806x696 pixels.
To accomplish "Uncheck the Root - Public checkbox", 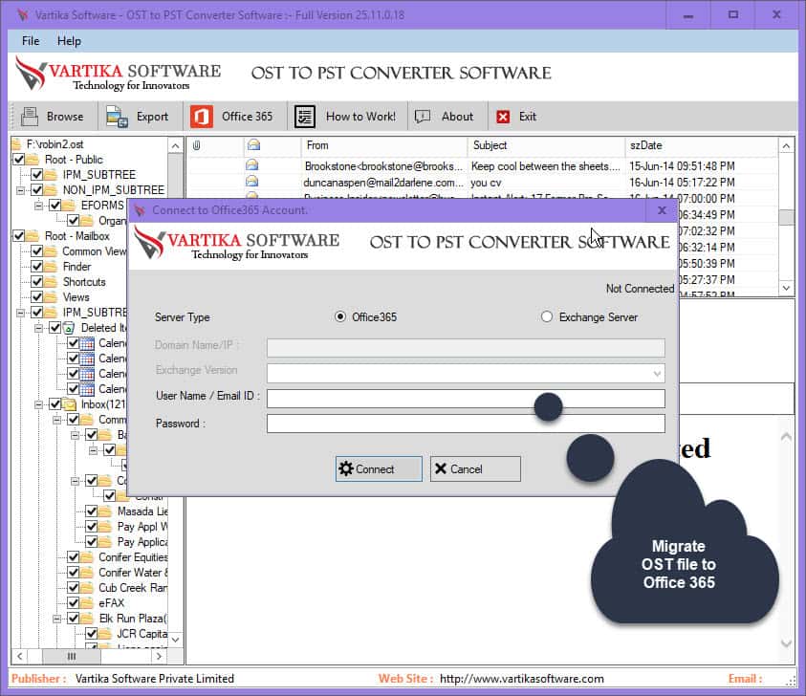I will coord(18,160).
